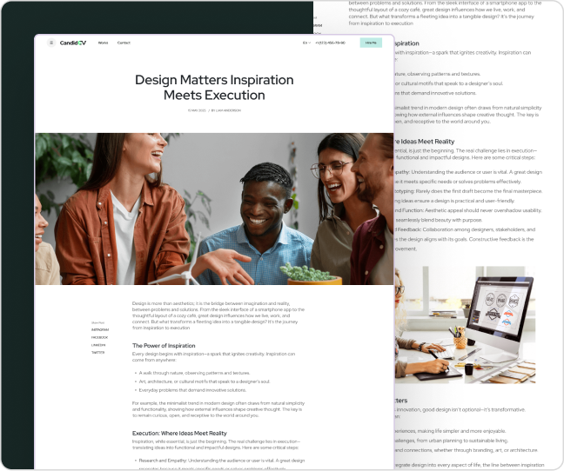Click heading 'Execution: Where Ideas Meet Reality' in front page
Screen dimensions: 564x471
point(179,434)
